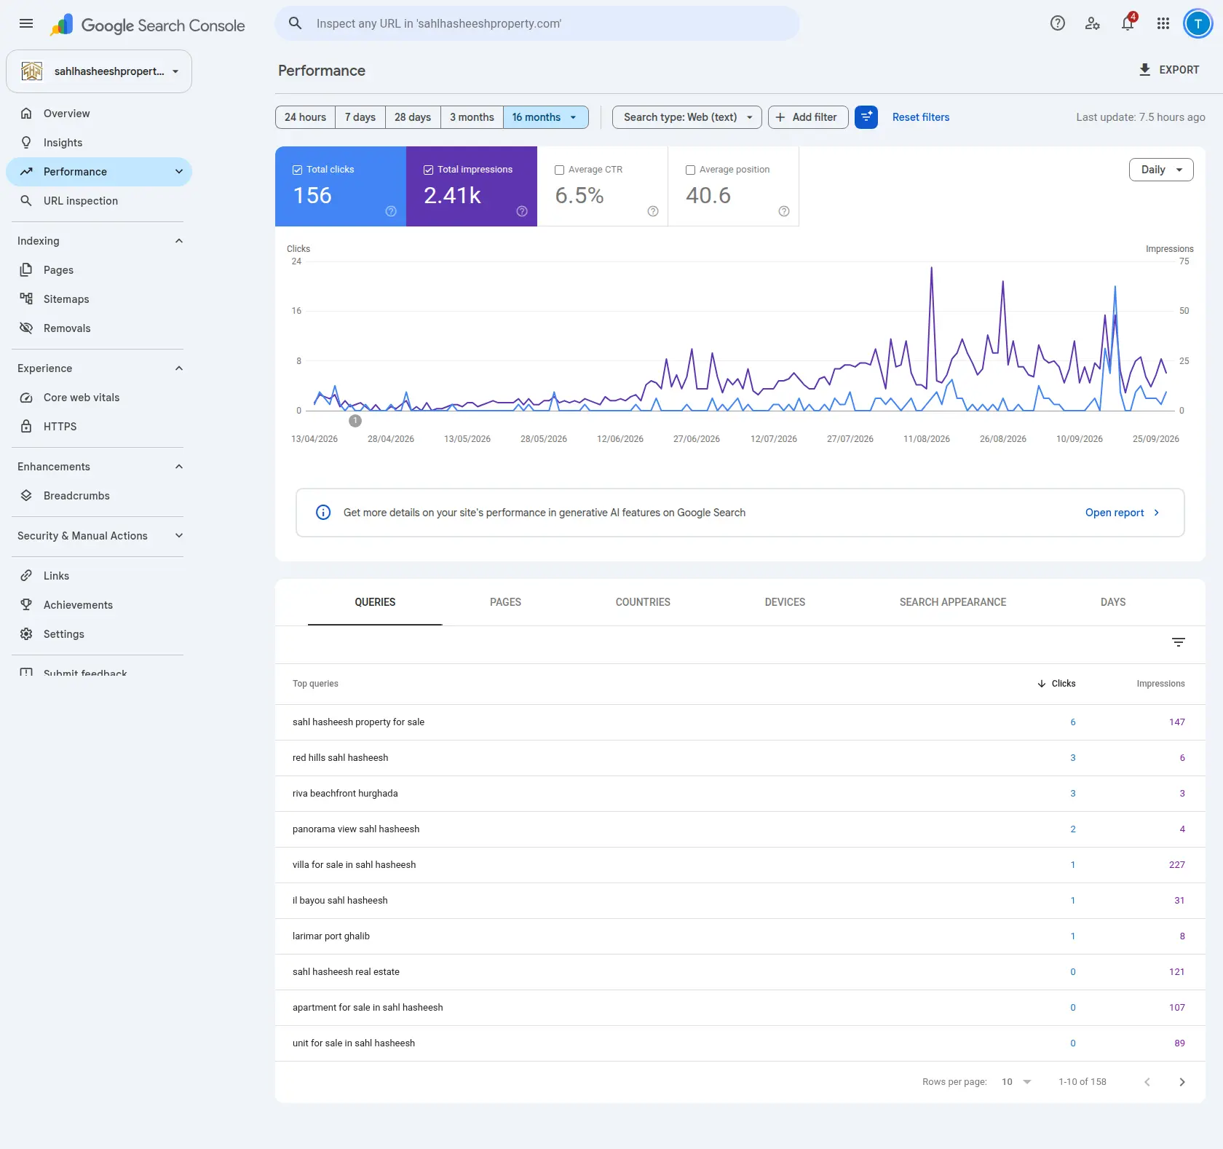Click the EXPORT button
Viewport: 1223px width, 1149px height.
pyautogui.click(x=1168, y=70)
